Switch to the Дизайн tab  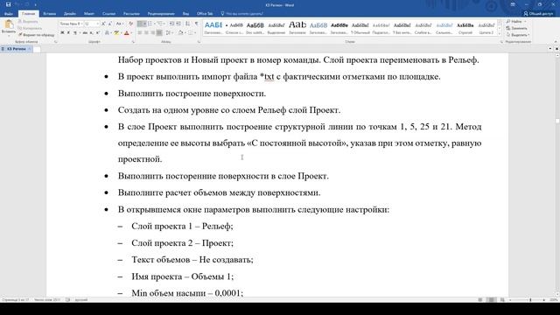pyautogui.click(x=70, y=14)
